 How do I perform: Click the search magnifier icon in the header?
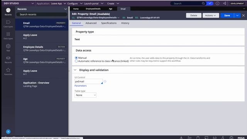coord(203,3)
